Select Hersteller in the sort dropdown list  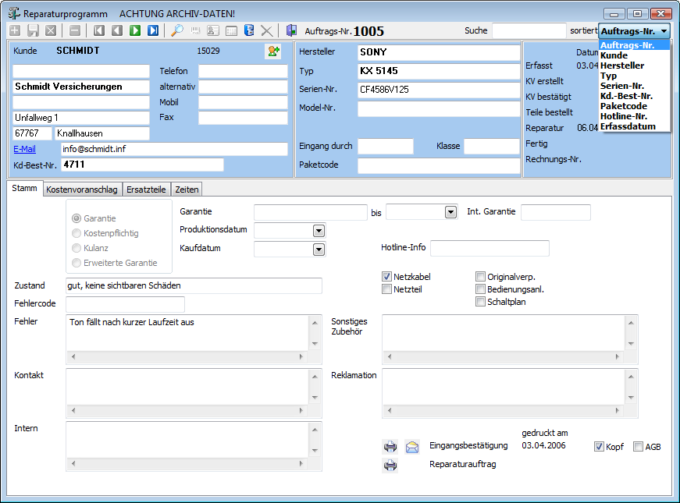coord(621,66)
